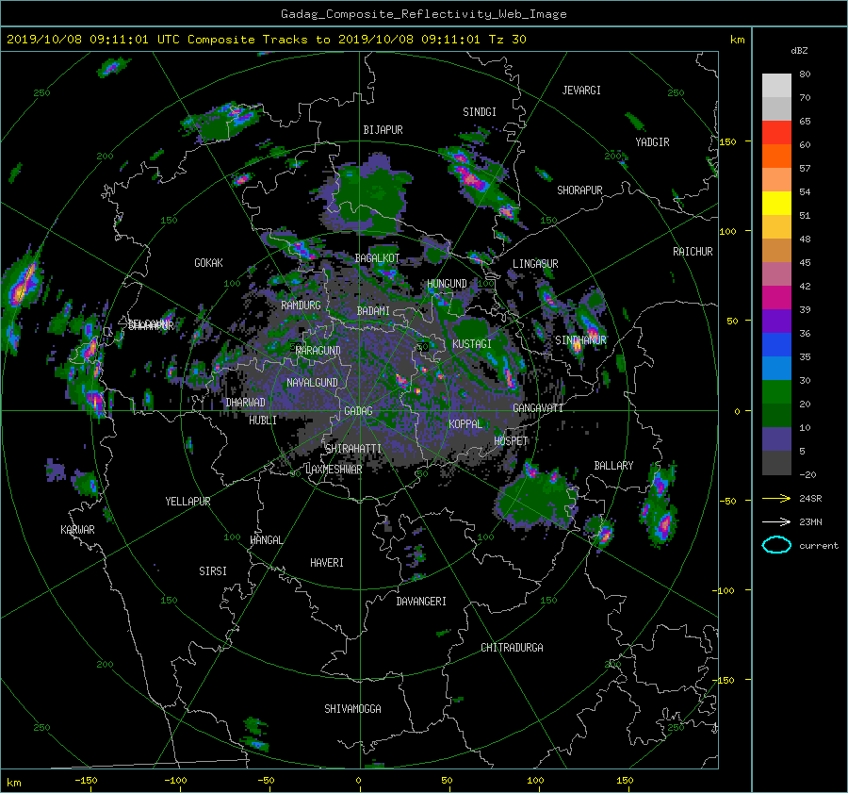Click the HOSPET city label
848x793 pixels.
point(511,441)
